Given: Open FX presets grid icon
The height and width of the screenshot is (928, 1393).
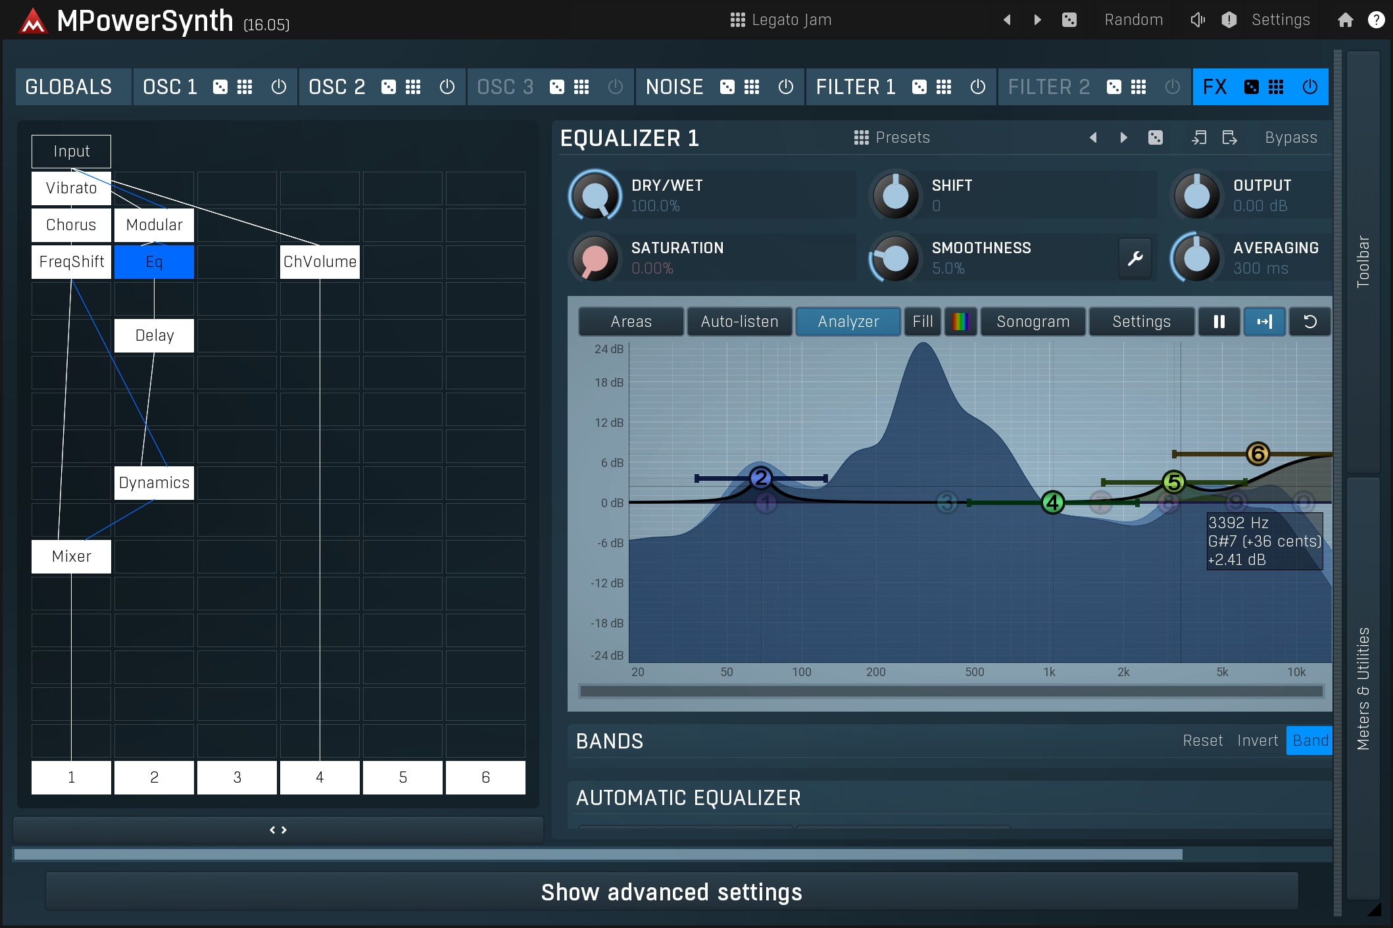Looking at the screenshot, I should (1276, 87).
